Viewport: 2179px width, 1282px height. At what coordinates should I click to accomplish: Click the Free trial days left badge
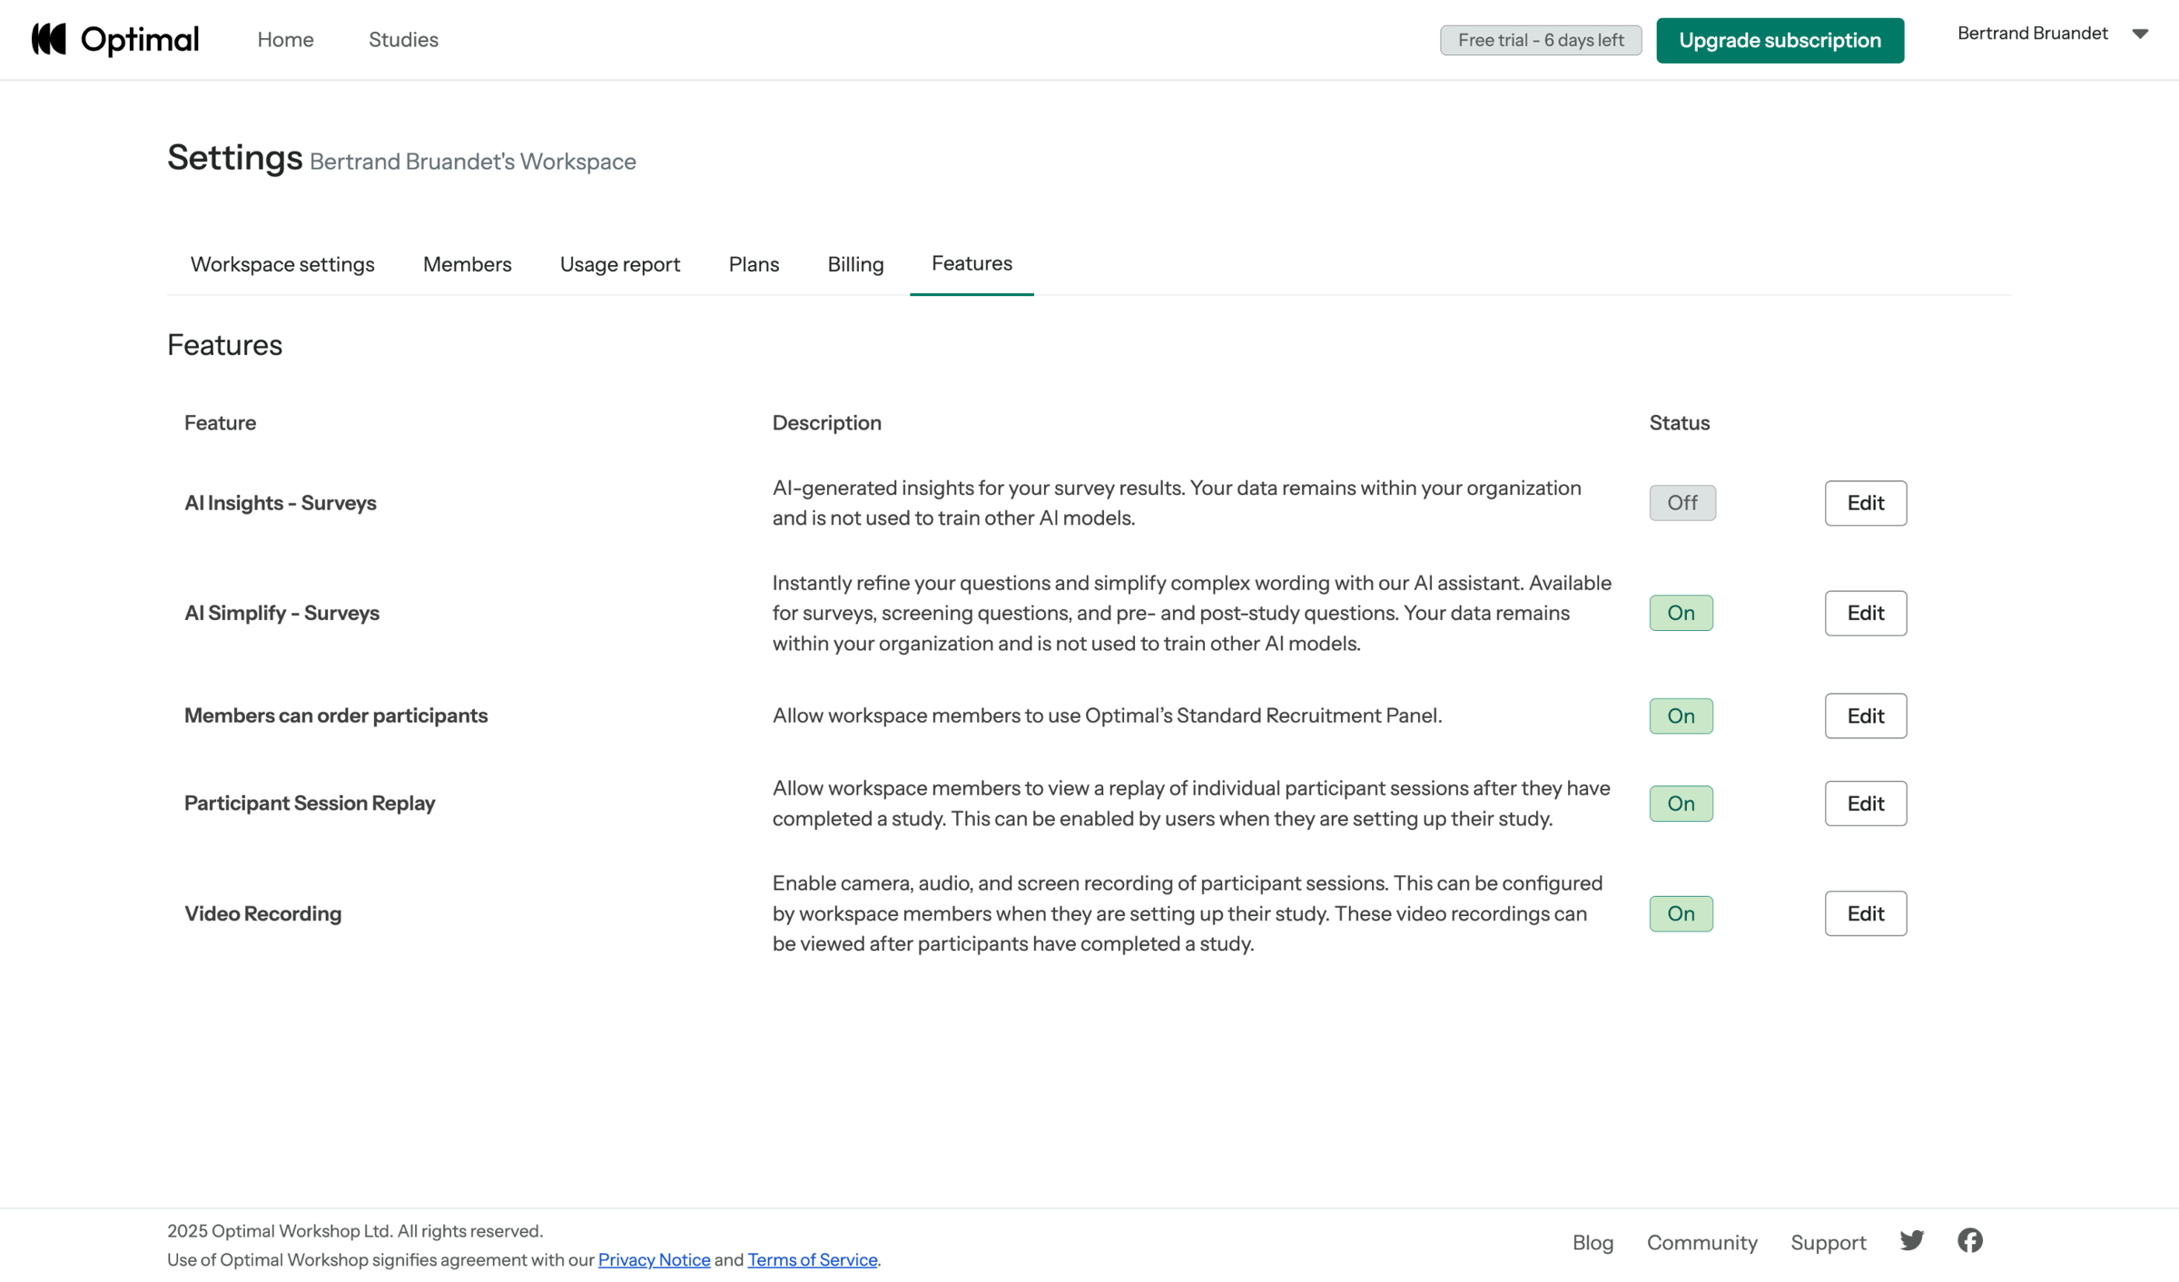tap(1541, 40)
